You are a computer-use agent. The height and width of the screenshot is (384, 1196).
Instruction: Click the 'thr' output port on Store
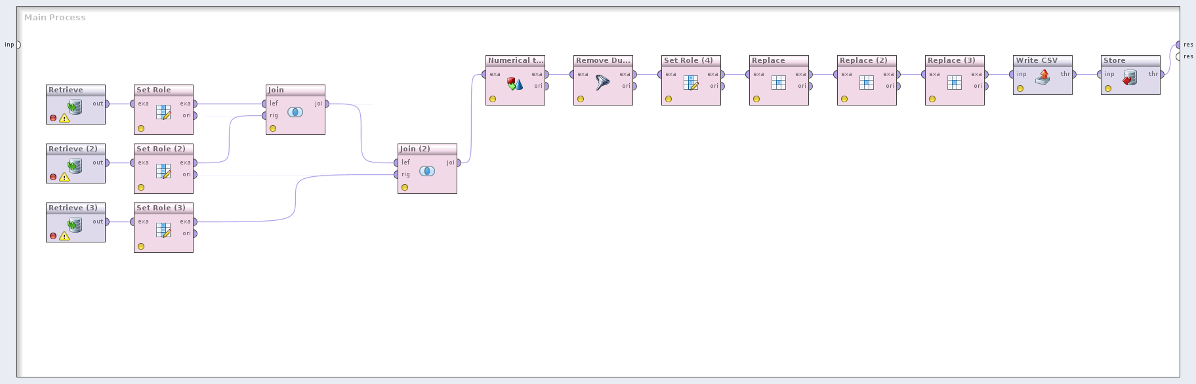1161,74
